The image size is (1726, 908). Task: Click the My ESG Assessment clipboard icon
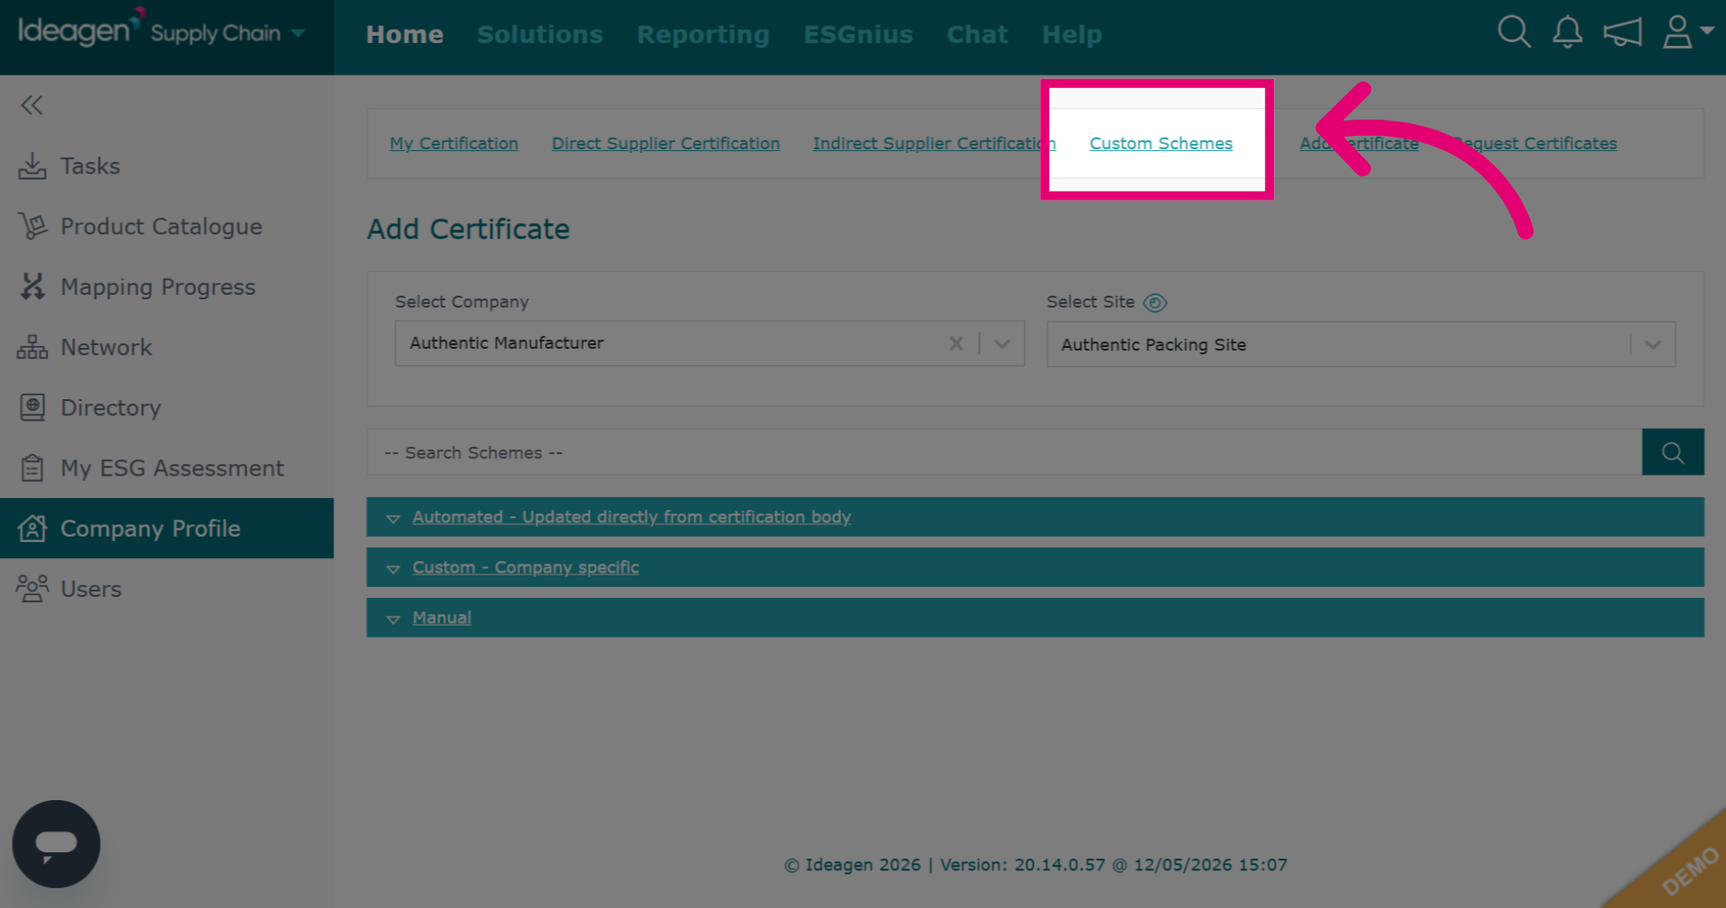[x=32, y=467]
